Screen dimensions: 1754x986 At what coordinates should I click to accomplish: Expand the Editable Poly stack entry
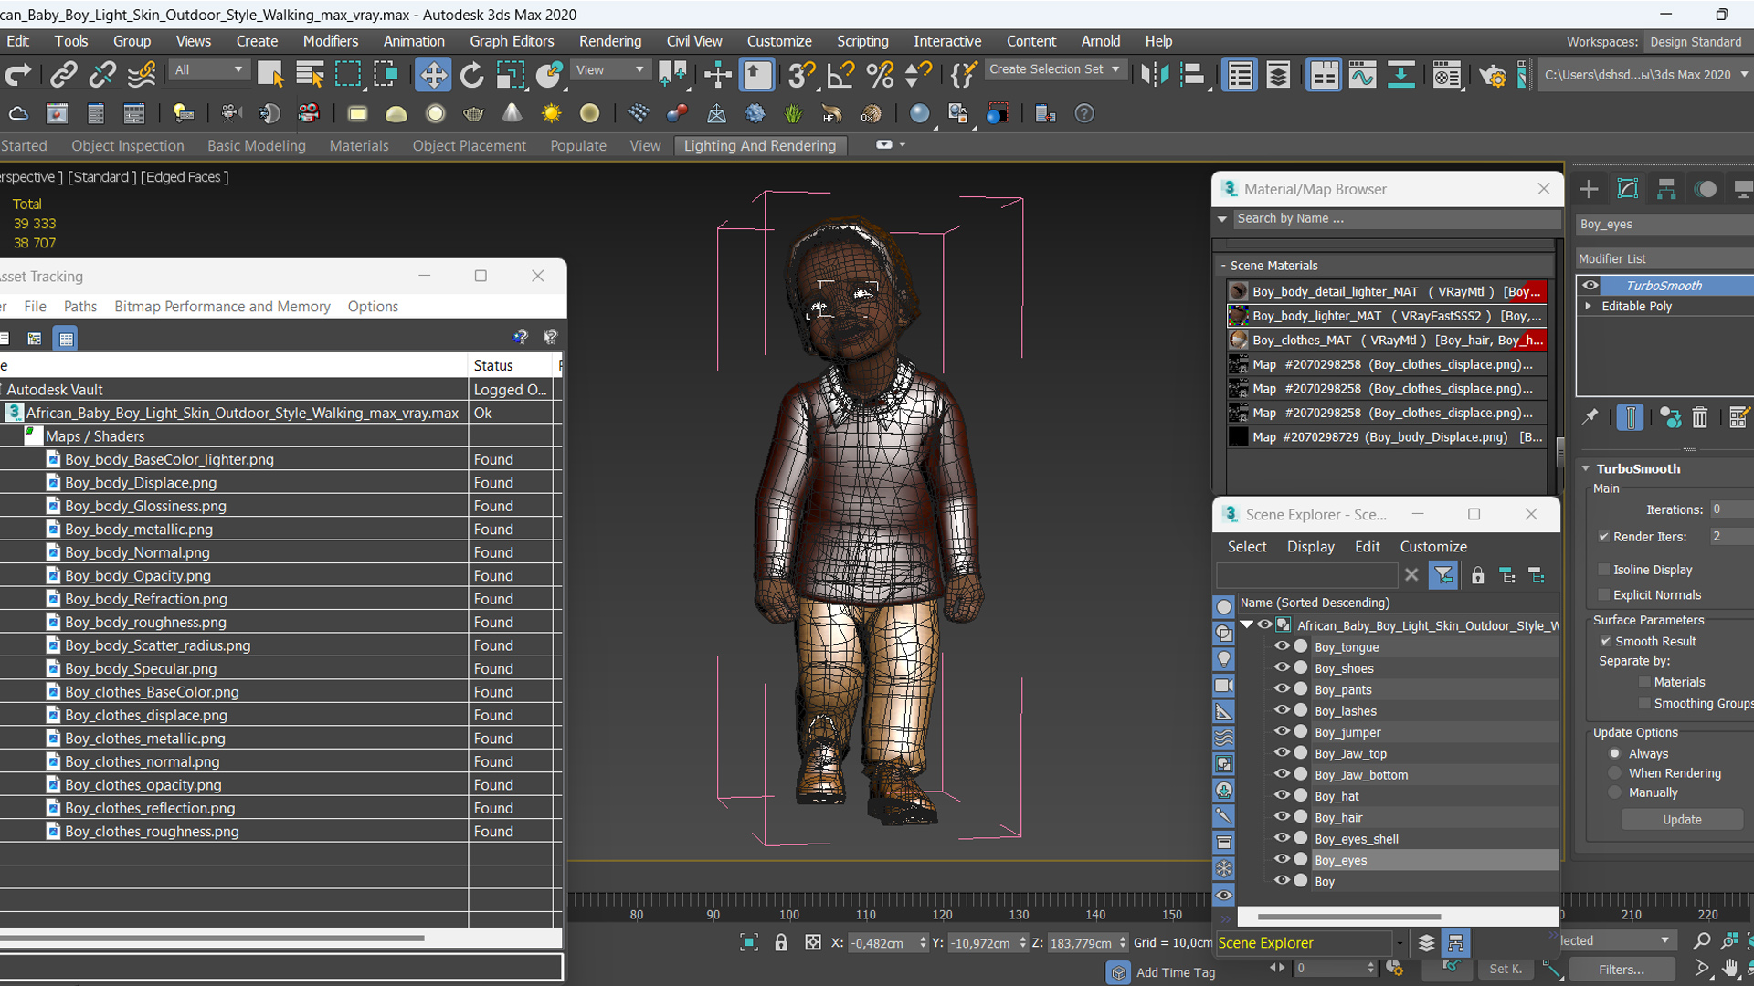pos(1589,306)
